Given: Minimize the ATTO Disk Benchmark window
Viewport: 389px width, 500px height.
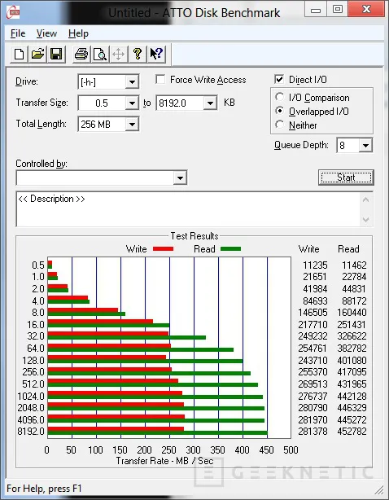Looking at the screenshot, I should pos(316,10).
